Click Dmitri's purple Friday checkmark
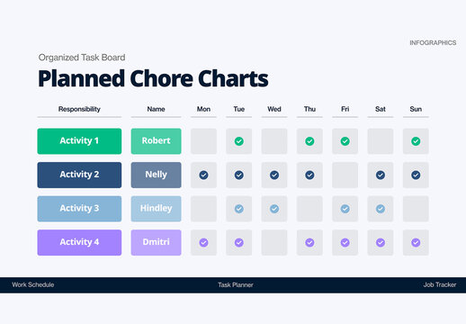The width and height of the screenshot is (466, 324). click(345, 242)
